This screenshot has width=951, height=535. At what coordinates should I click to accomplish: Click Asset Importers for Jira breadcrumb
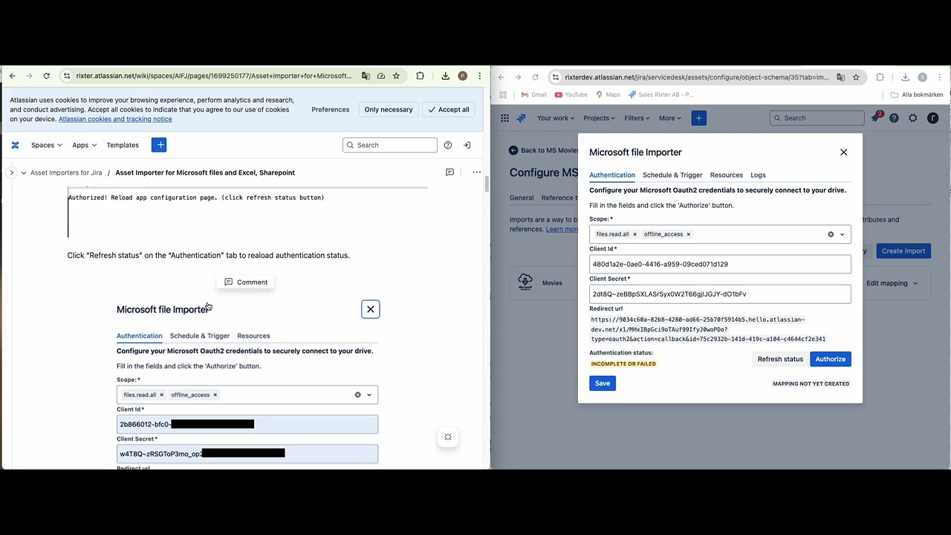(66, 172)
